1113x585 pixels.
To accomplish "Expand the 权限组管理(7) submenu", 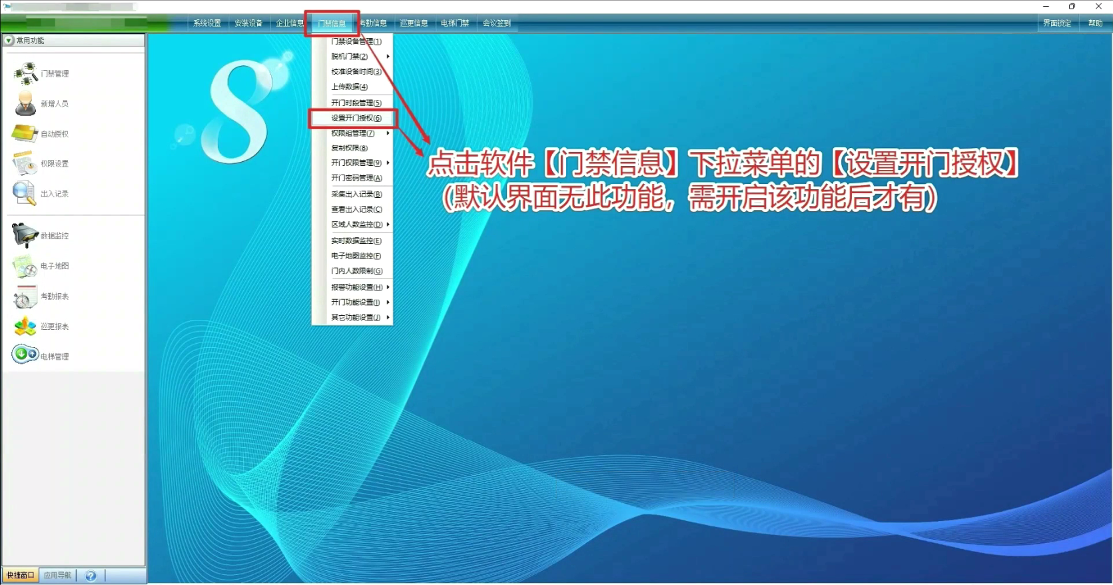I will (x=352, y=133).
